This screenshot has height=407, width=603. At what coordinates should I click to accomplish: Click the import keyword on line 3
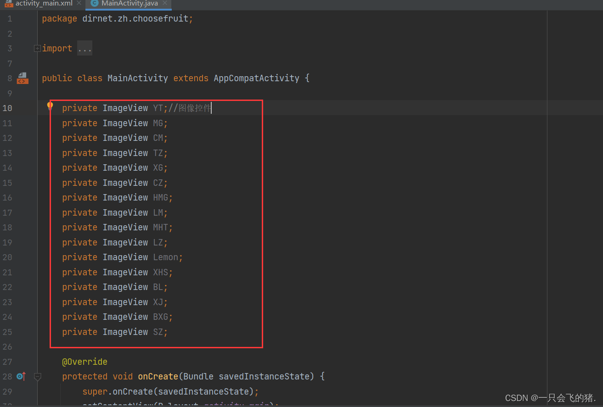57,48
